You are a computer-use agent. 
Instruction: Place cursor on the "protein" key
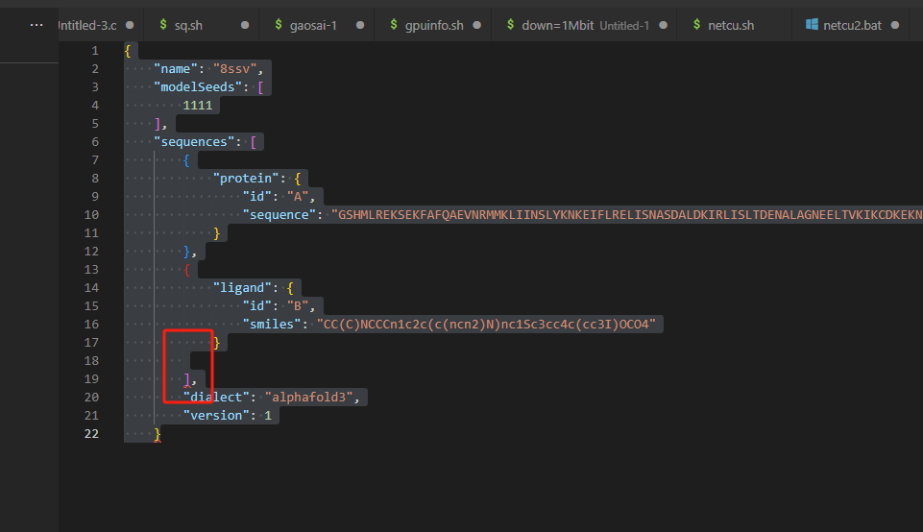pos(246,179)
